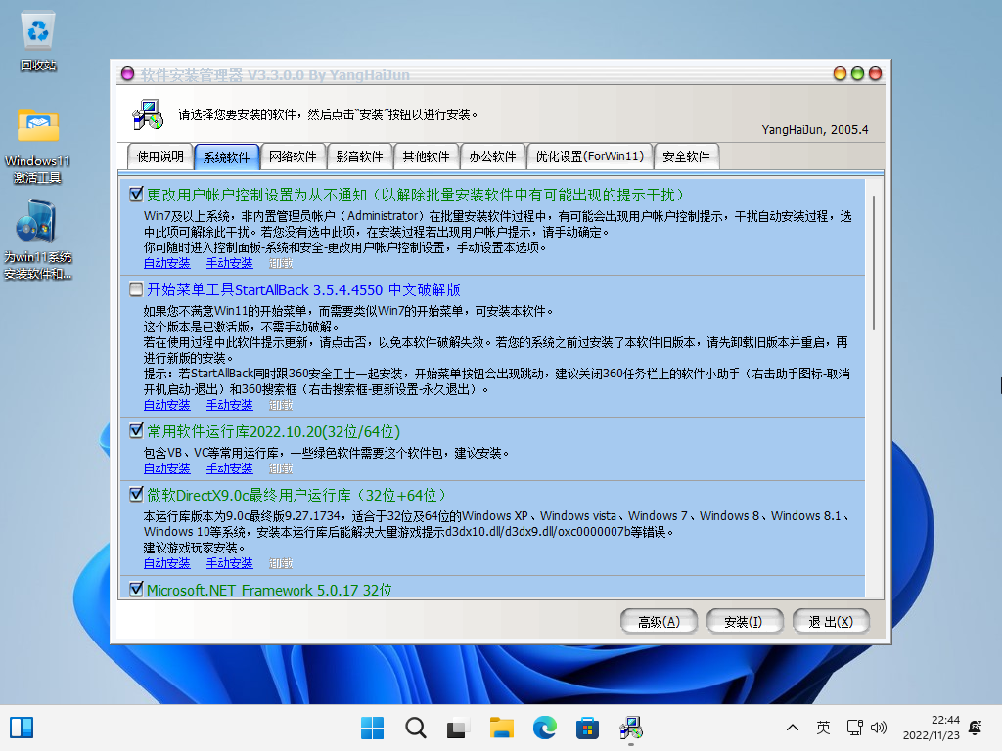
Task: Open the taskbar Search icon
Action: [415, 728]
